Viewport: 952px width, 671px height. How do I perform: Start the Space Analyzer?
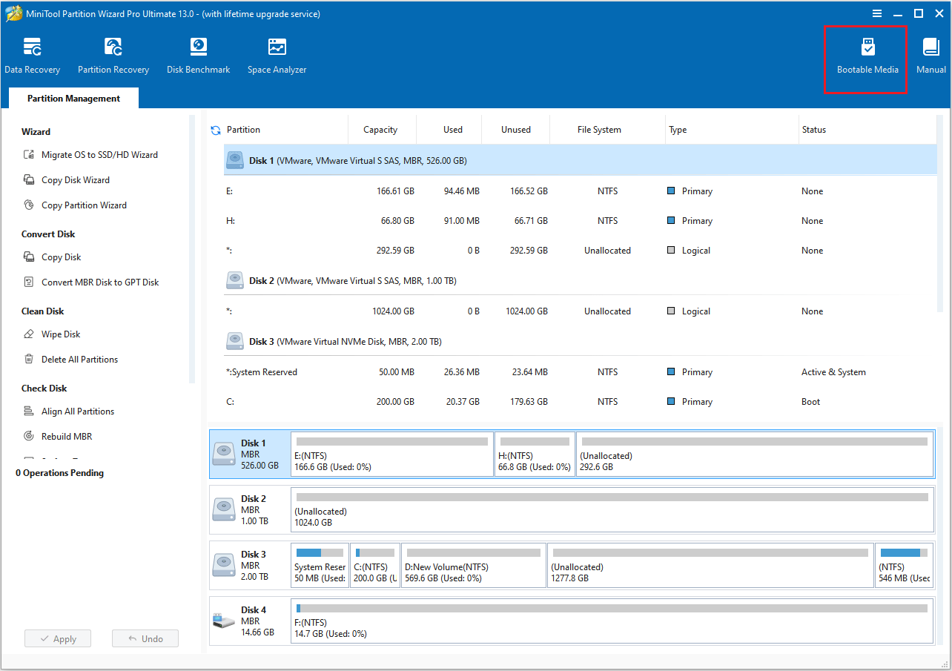[277, 54]
